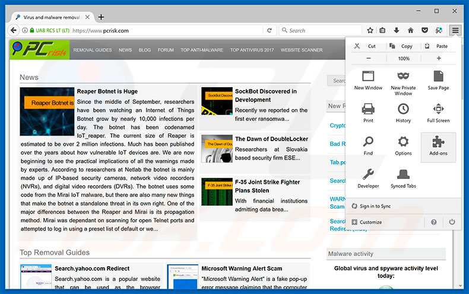The height and width of the screenshot is (294, 469).
Task: Open the Downloads arrow icon
Action: click(x=397, y=30)
